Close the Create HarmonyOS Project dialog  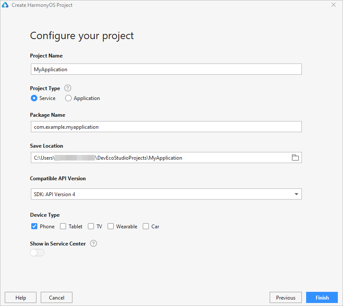click(334, 5)
